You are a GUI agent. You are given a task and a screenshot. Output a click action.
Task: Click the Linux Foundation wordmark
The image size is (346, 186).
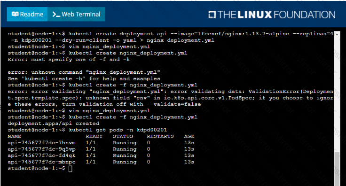[x=277, y=15]
